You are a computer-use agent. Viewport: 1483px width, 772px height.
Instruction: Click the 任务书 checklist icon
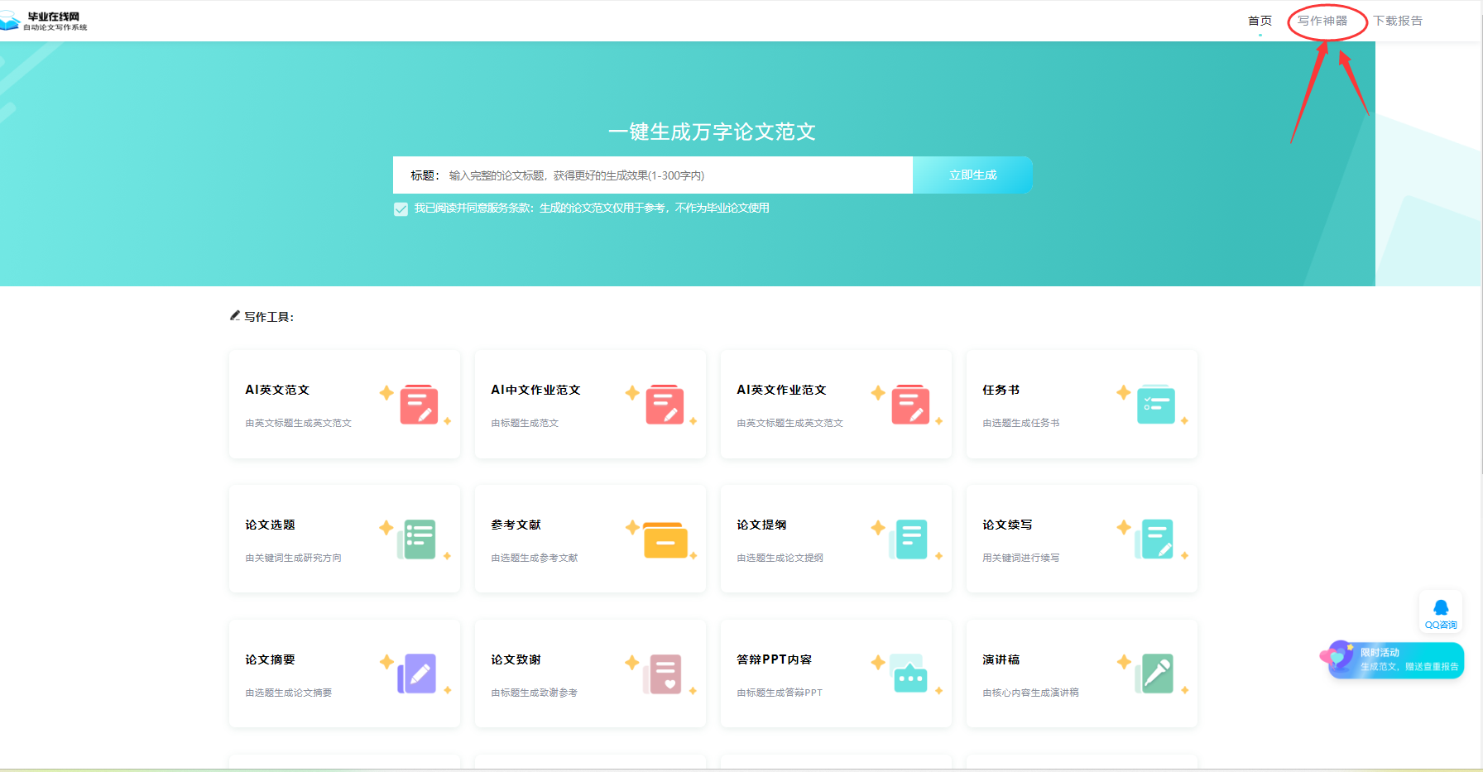1156,405
